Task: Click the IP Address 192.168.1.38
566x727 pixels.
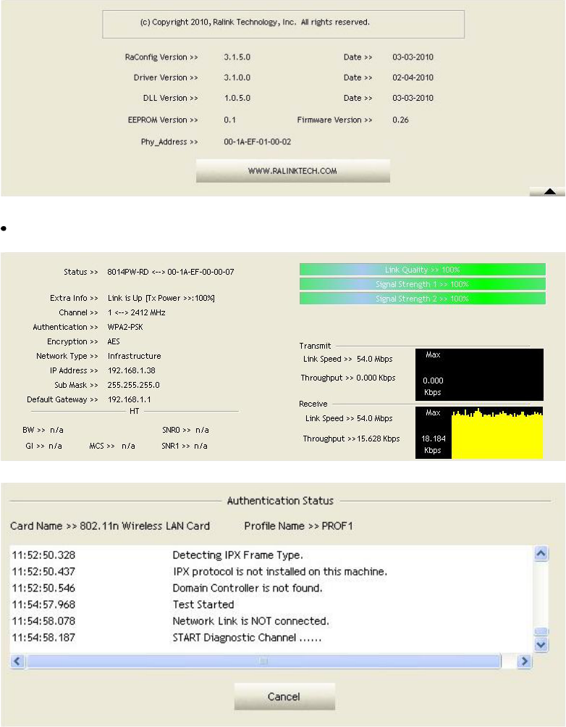Action: (132, 370)
